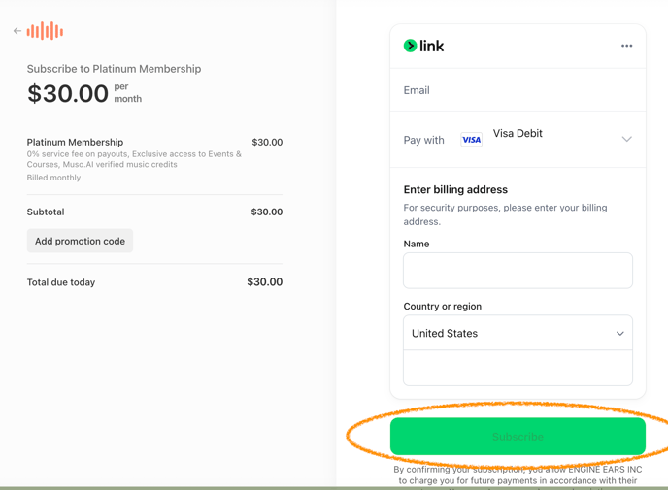Image resolution: width=668 pixels, height=490 pixels.
Task: Click the Pay with label
Action: 423,140
